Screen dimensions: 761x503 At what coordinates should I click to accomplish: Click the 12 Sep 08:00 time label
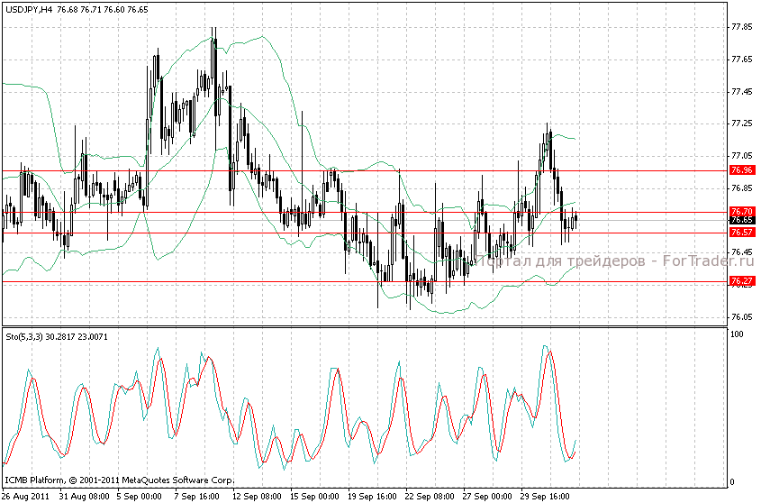(254, 497)
